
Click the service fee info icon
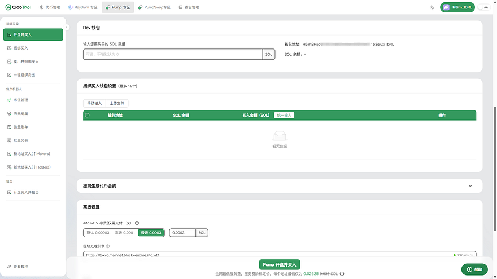[342, 274]
